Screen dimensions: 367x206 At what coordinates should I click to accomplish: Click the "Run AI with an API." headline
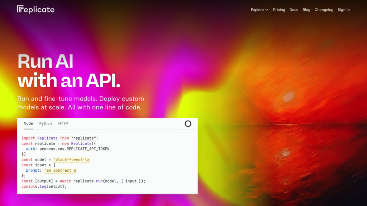pyautogui.click(x=69, y=71)
